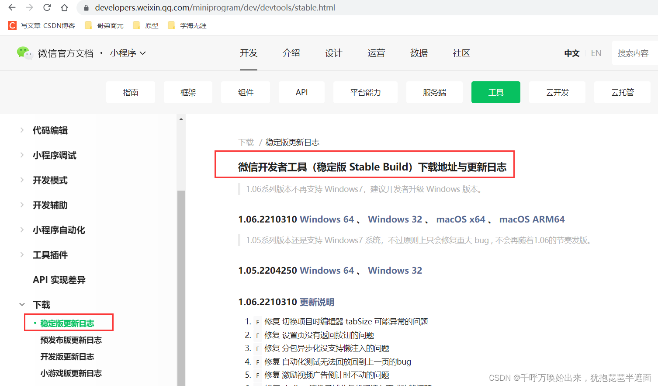658x386 pixels.
Task: Select the 数据 top navigation tab
Action: [x=419, y=53]
